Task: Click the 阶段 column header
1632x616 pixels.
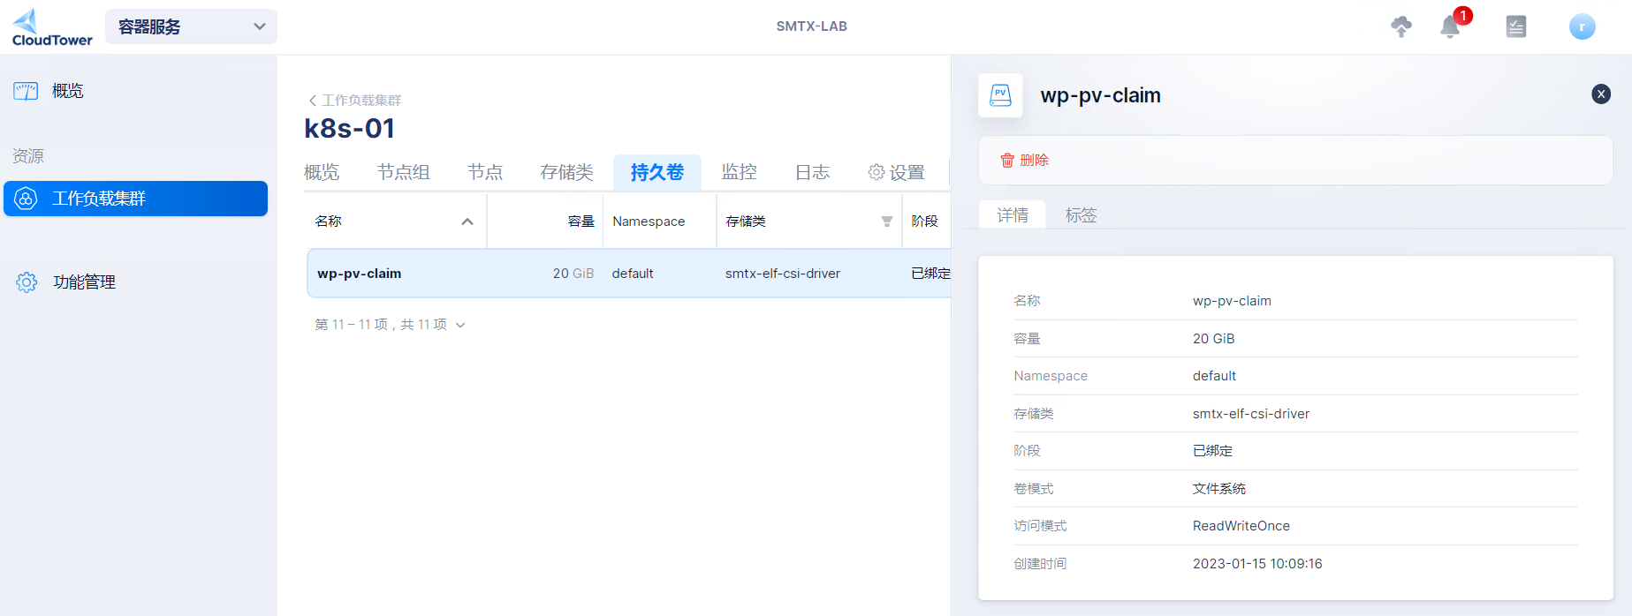Action: click(924, 222)
